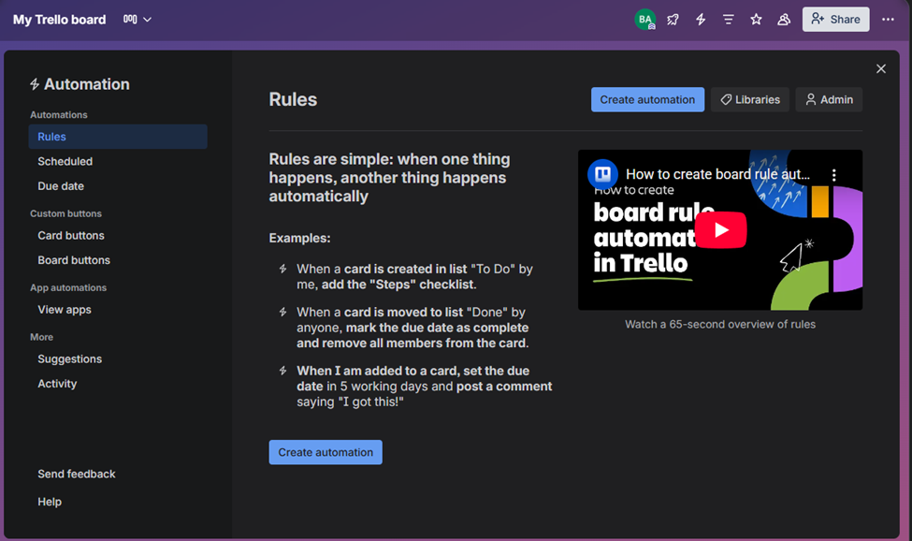Open the Automation lightning bolt icon in header

click(x=701, y=20)
